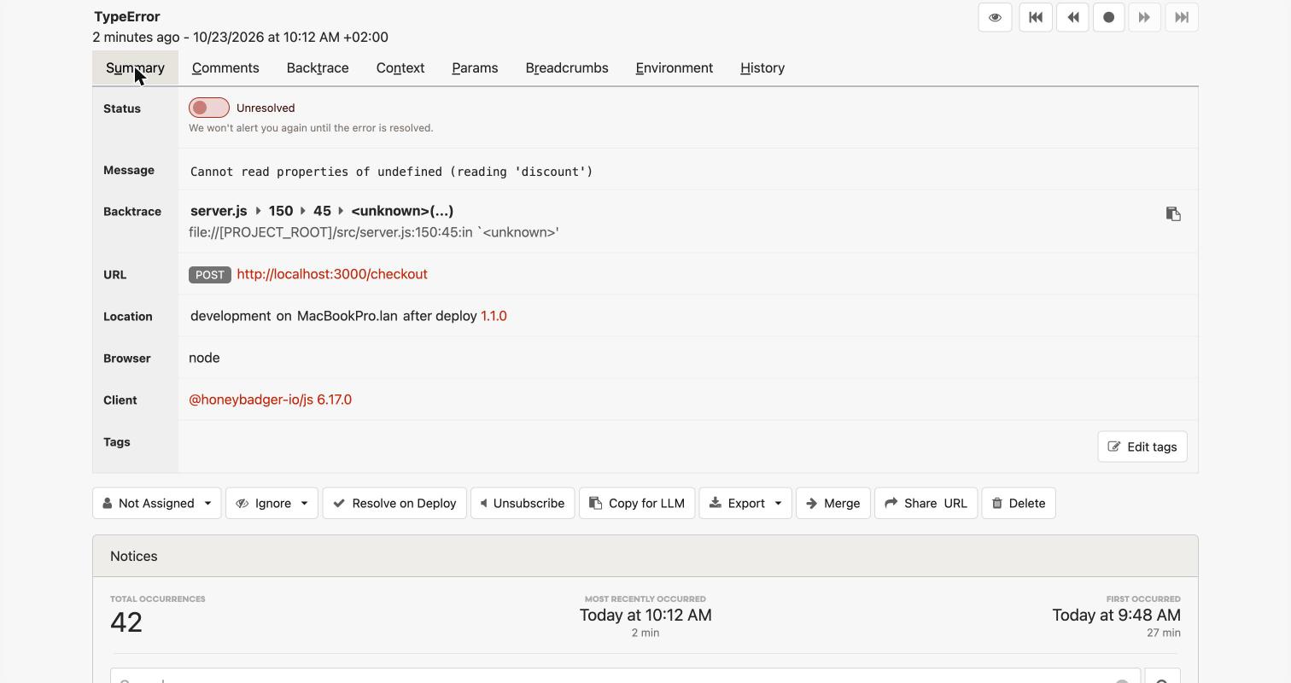Viewport: 1291px width, 683px height.
Task: Click the Unsubscribe button
Action: click(x=523, y=503)
